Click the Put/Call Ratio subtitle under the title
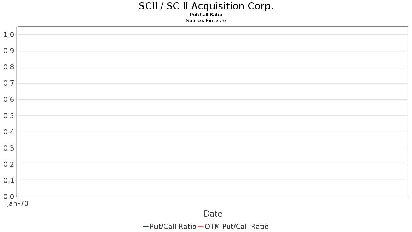 coord(206,15)
